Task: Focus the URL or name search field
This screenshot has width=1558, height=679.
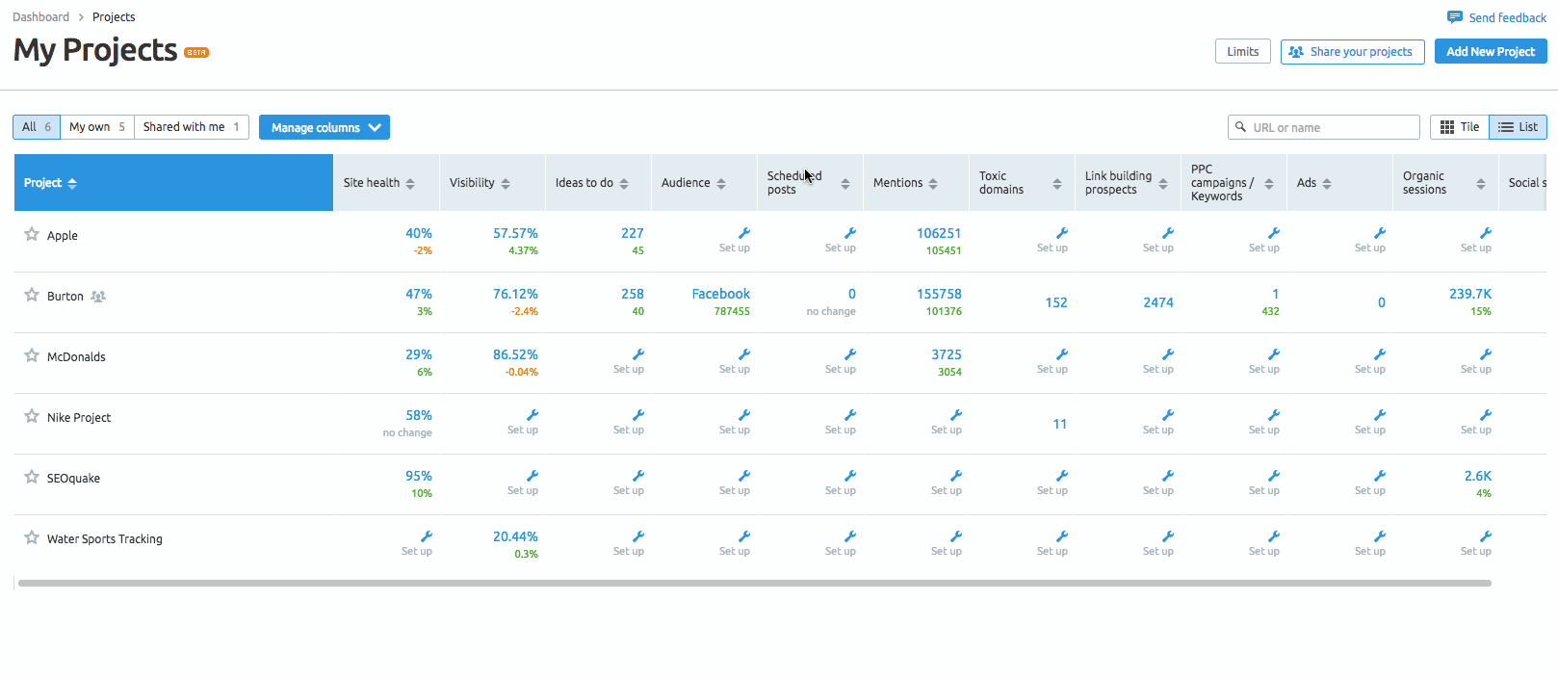Action: pos(1324,127)
